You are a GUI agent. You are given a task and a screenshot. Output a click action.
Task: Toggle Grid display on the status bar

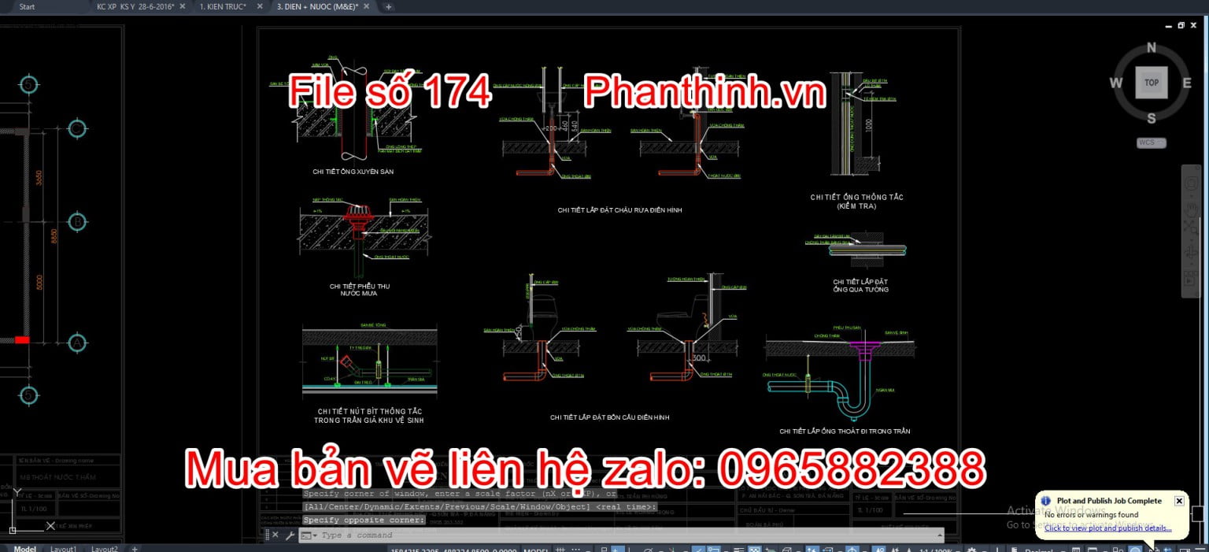(x=562, y=548)
